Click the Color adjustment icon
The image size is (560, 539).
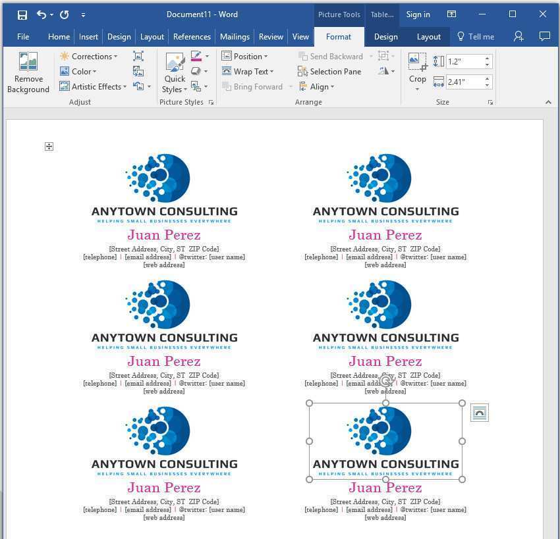tap(65, 71)
